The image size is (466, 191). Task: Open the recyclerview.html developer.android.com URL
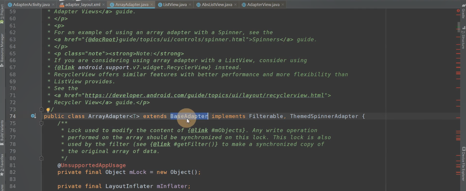coord(204,95)
